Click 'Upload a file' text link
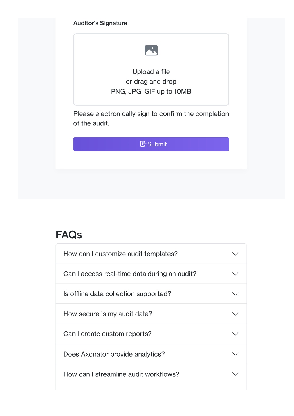Viewport: 294px width, 416px height. [151, 72]
